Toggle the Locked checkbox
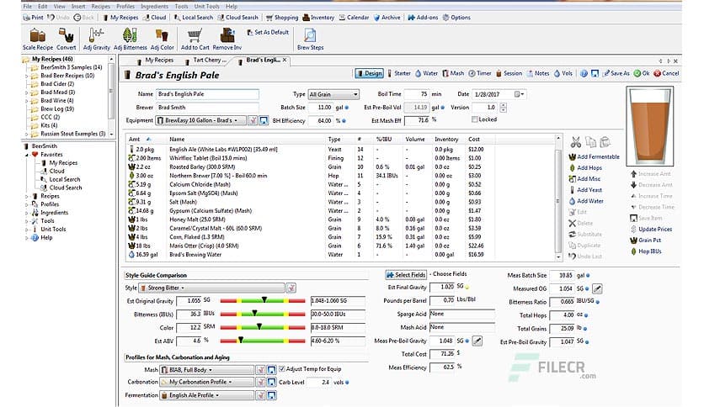Screen dimensions: 704x407 (x=474, y=119)
